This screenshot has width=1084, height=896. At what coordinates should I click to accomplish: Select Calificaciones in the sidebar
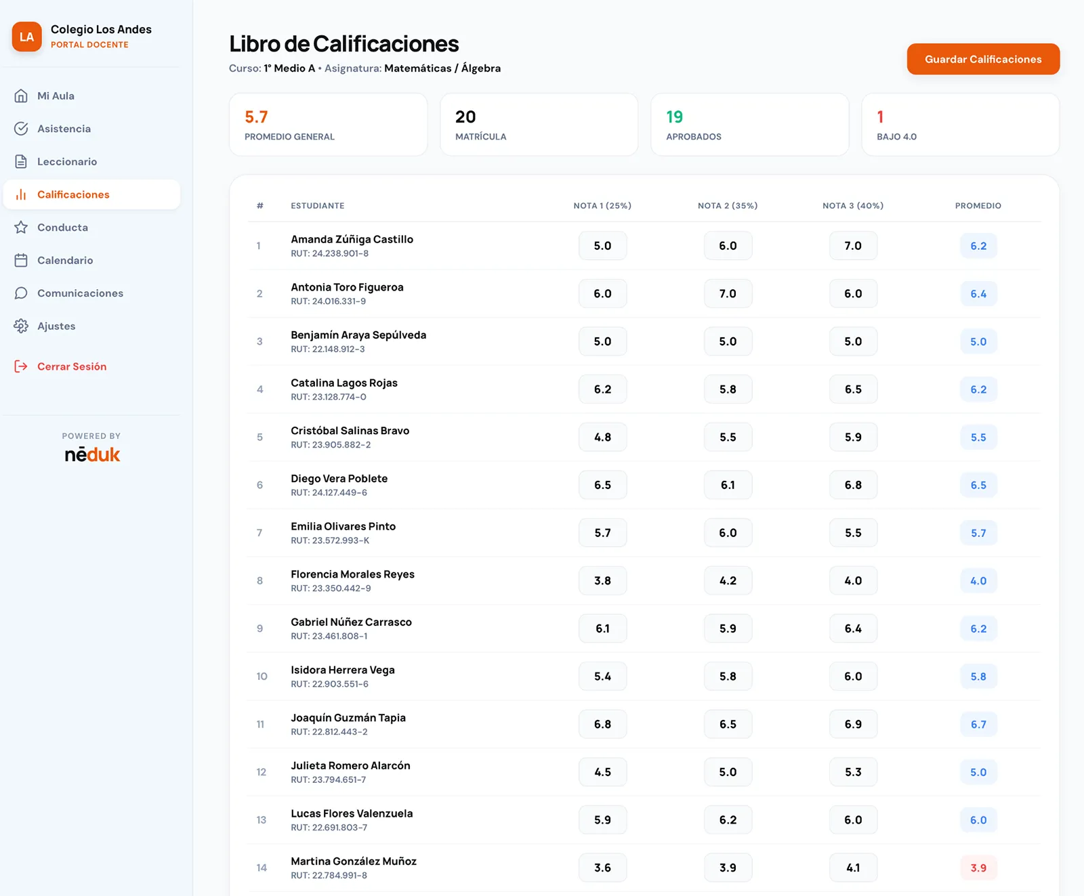91,194
